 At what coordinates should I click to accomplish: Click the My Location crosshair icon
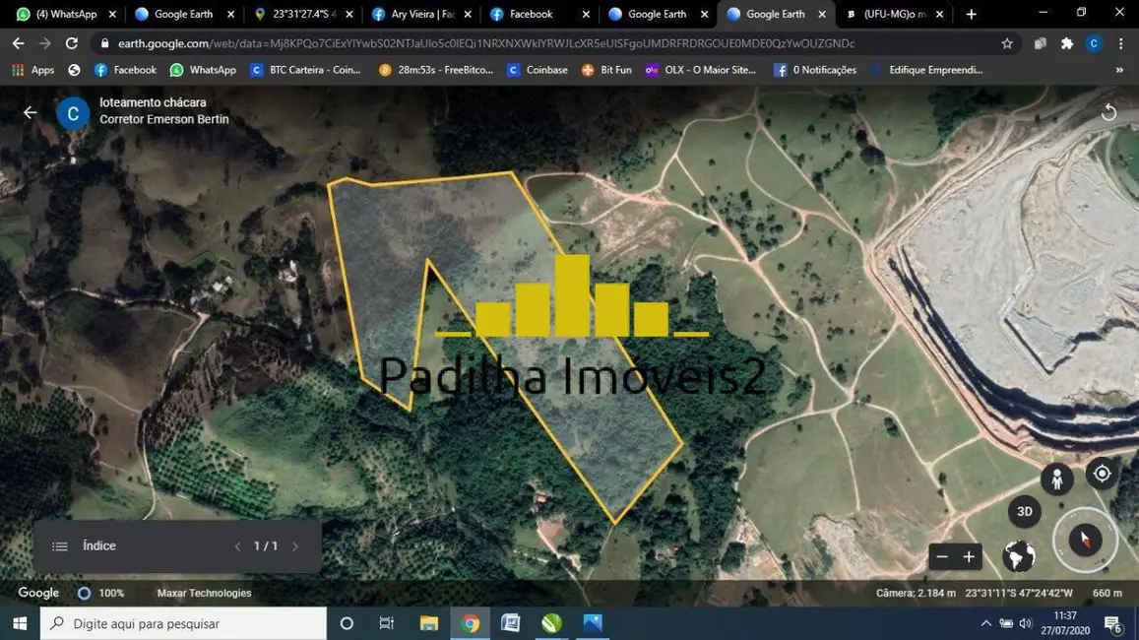click(1102, 473)
